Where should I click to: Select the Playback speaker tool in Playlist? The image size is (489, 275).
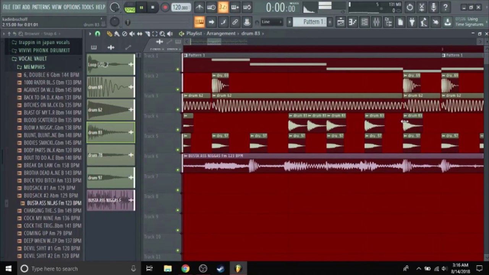170,34
